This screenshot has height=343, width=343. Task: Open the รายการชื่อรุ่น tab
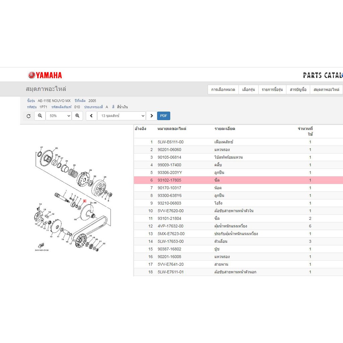[272, 90]
